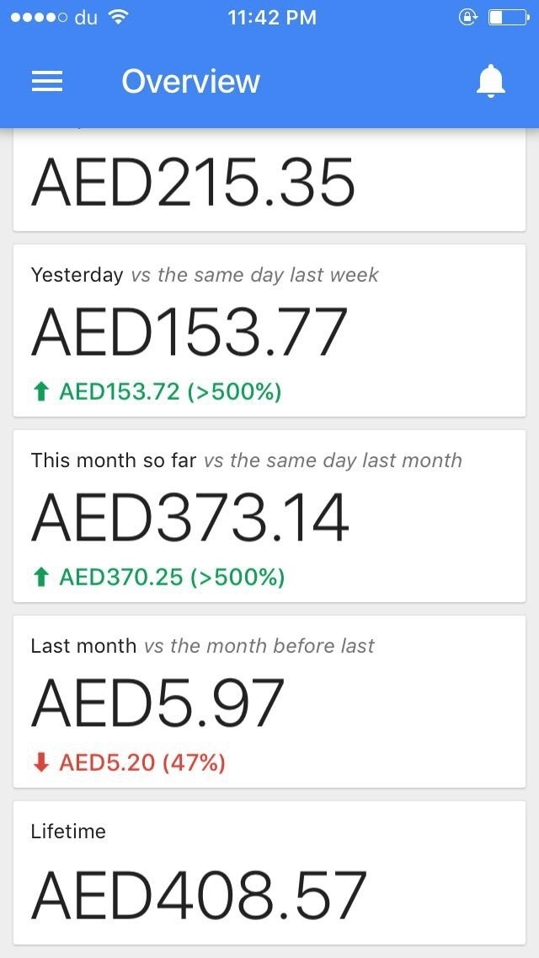Viewport: 539px width, 958px height.
Task: Tap the rotation lock status icon
Action: click(x=467, y=17)
